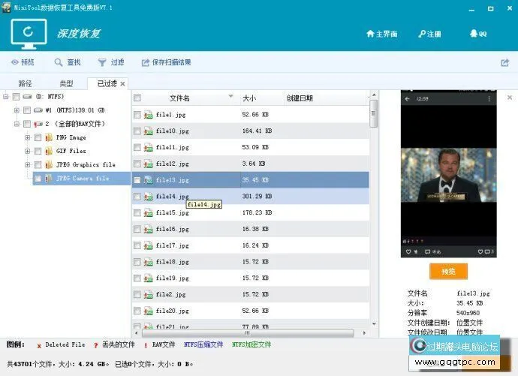Close the 已过滤 tab
This screenshot has height=376, width=518.
point(122,84)
